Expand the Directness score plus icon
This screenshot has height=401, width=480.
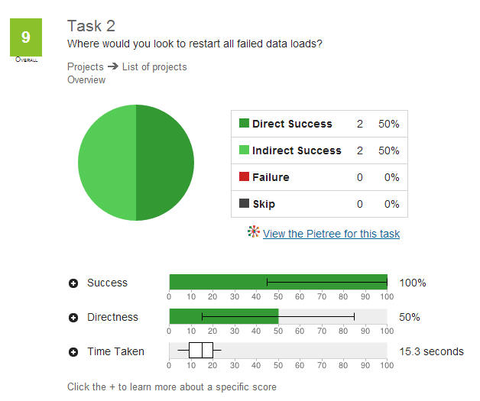(73, 318)
